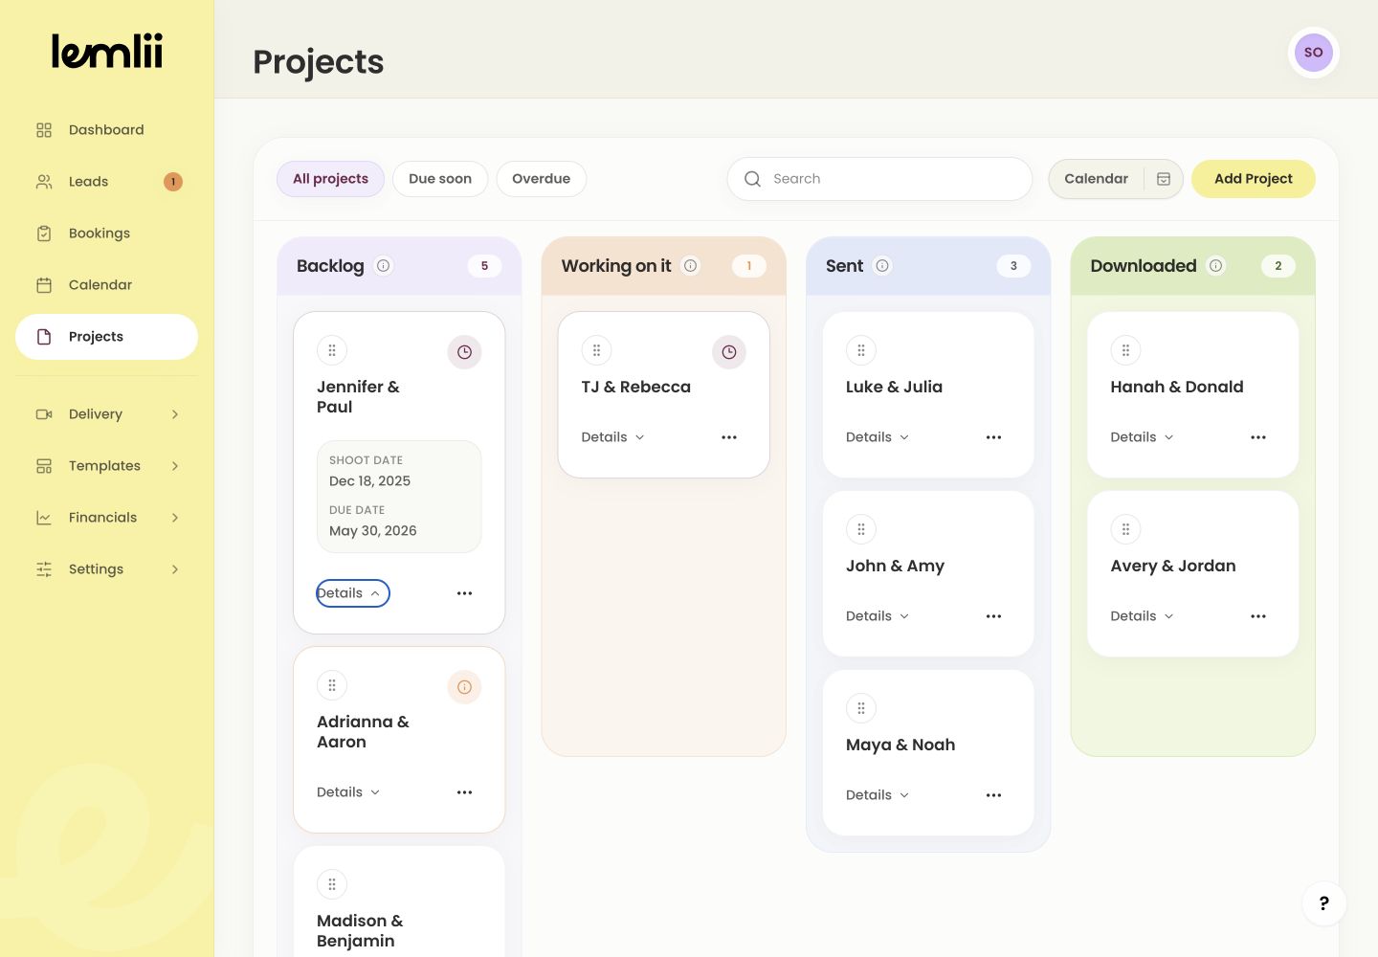The height and width of the screenshot is (957, 1378).
Task: Click the clock icon on TJ & Rebecca card
Action: click(x=728, y=352)
